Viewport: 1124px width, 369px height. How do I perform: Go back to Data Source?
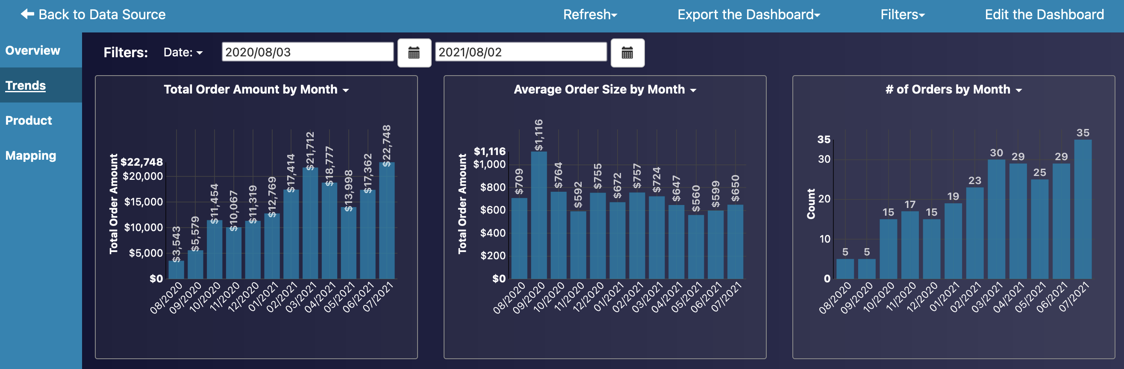coord(102,15)
